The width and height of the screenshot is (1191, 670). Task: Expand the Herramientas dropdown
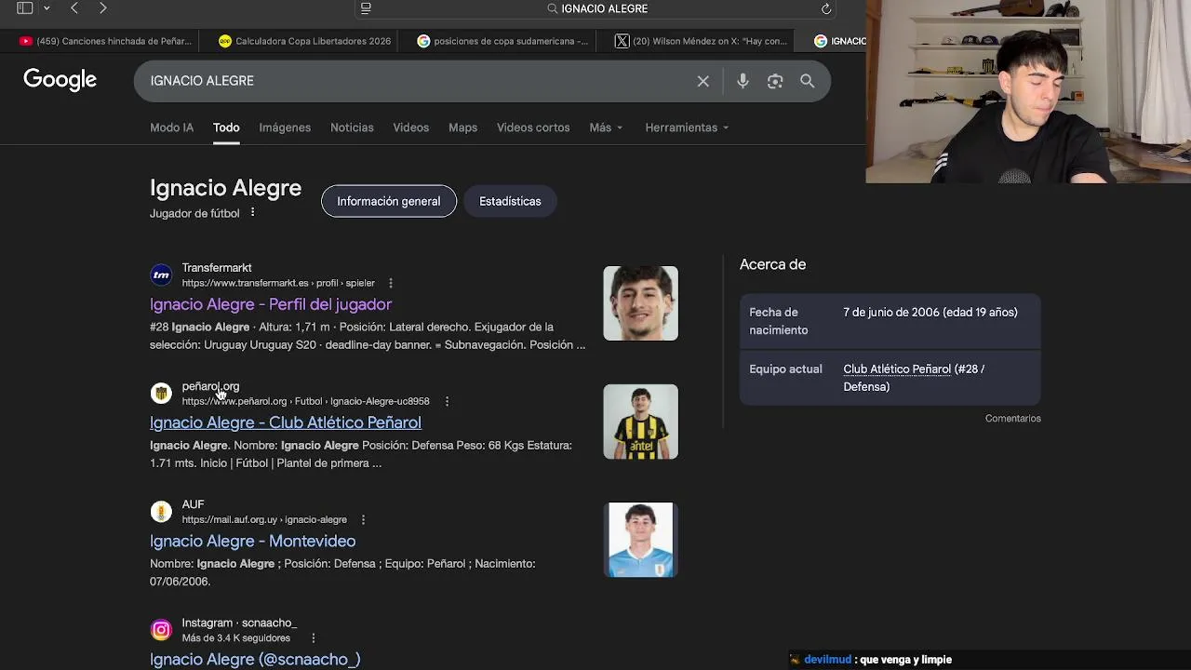tap(687, 127)
